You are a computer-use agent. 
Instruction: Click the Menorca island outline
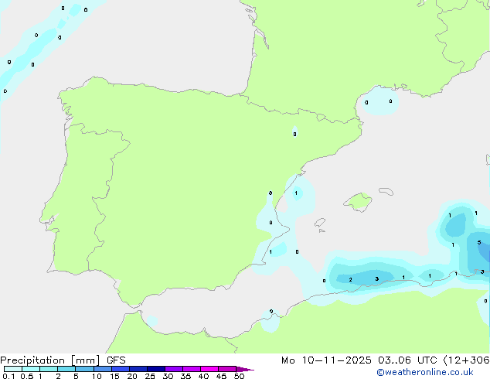pos(386,191)
